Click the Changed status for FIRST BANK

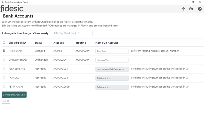pos(40,51)
